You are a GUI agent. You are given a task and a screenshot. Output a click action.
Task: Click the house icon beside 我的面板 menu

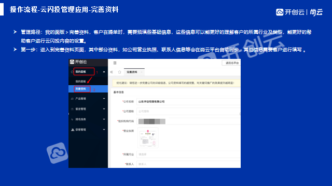[x=72, y=72]
